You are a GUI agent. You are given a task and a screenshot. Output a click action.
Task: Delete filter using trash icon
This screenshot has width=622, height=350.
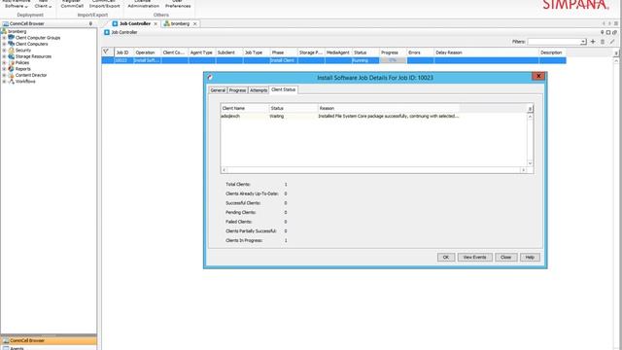(603, 42)
